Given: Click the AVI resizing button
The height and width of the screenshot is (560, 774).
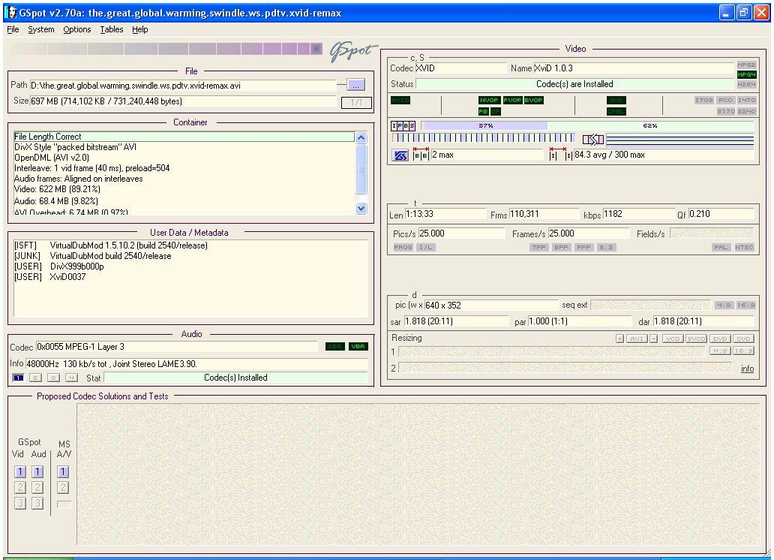Looking at the screenshot, I should tap(637, 339).
